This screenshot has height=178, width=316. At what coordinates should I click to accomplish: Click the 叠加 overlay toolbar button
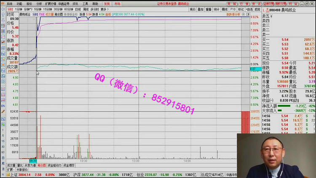click(201, 9)
